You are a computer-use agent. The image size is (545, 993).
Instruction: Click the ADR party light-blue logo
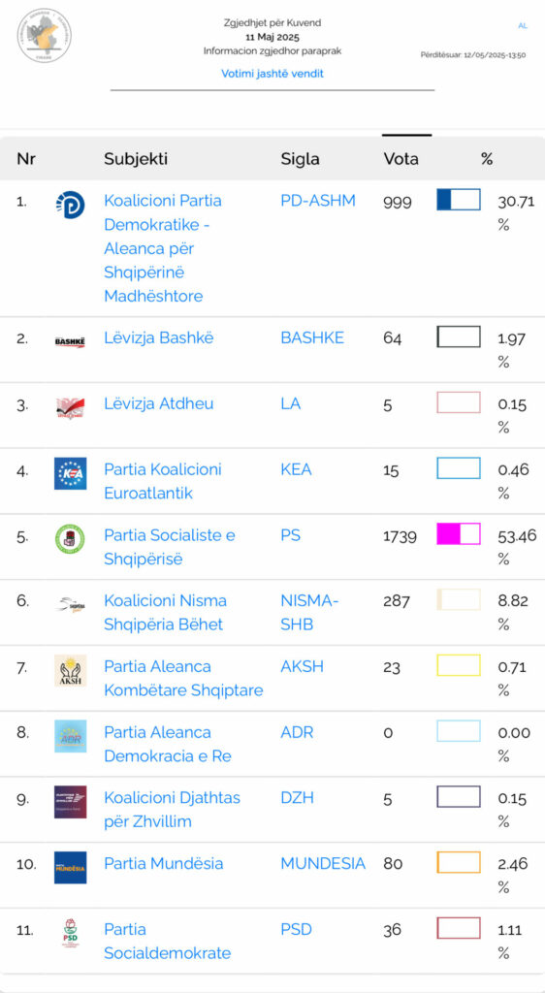pos(70,736)
